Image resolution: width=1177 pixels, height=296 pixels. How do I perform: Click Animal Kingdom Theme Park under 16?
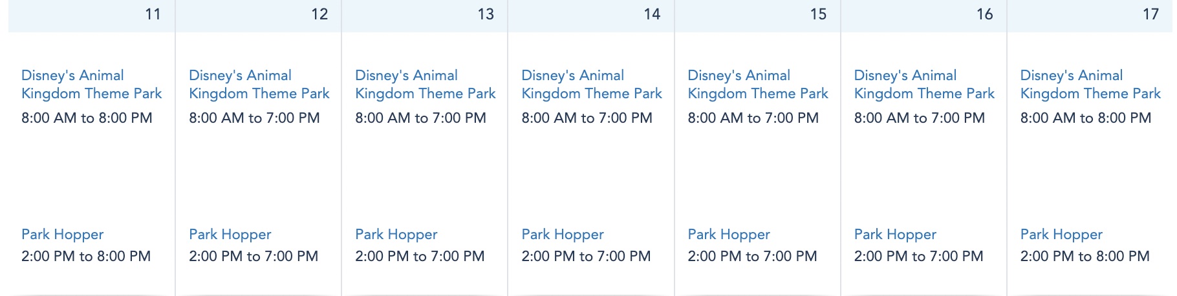coord(923,85)
